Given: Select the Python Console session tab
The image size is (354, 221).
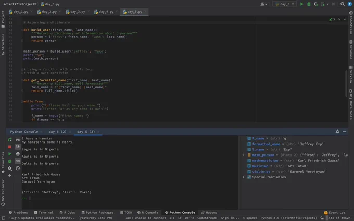Looking at the screenshot, I should point(24,132).
